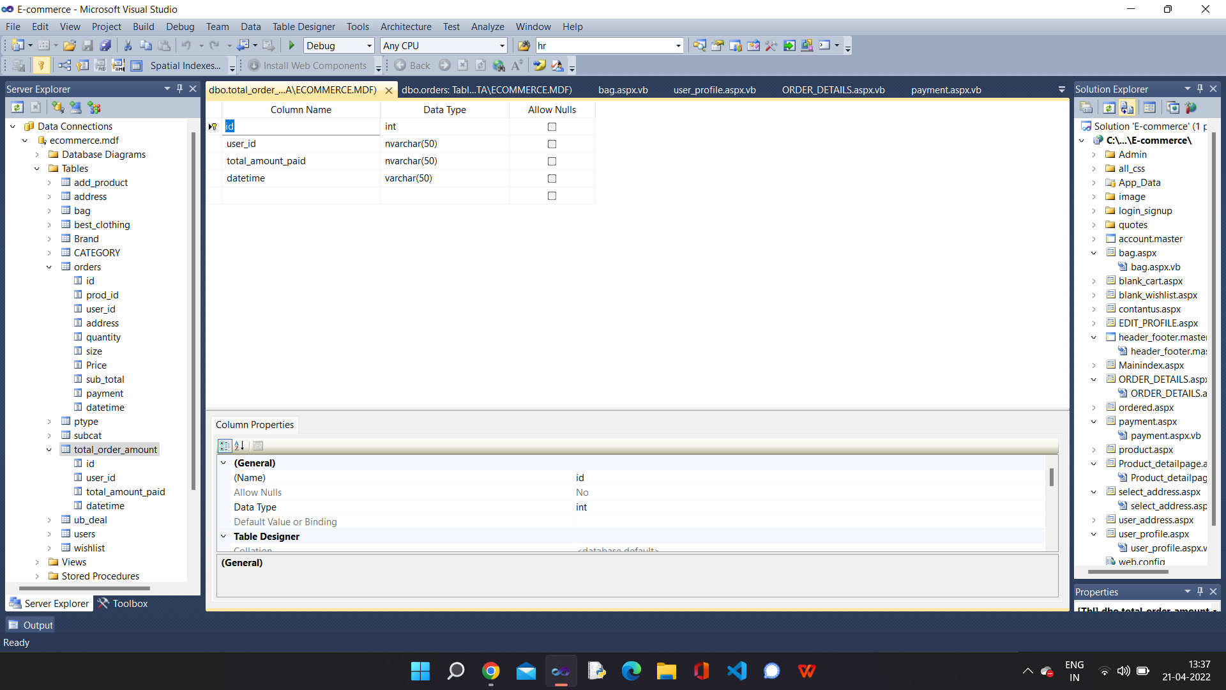The height and width of the screenshot is (690, 1226).
Task: Collapse the total_order_amount table node
Action: click(x=49, y=450)
